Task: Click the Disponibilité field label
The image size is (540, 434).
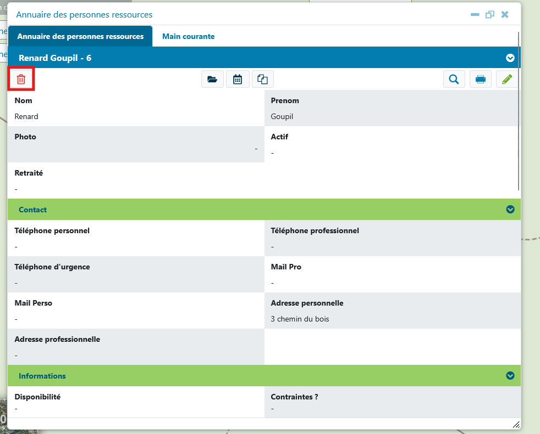Action: click(x=37, y=397)
